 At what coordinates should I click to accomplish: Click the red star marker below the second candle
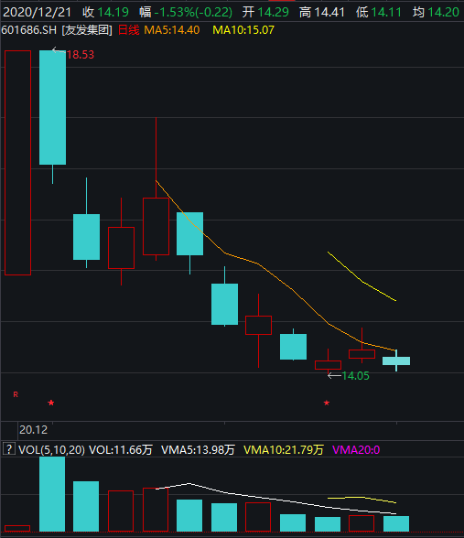click(51, 403)
